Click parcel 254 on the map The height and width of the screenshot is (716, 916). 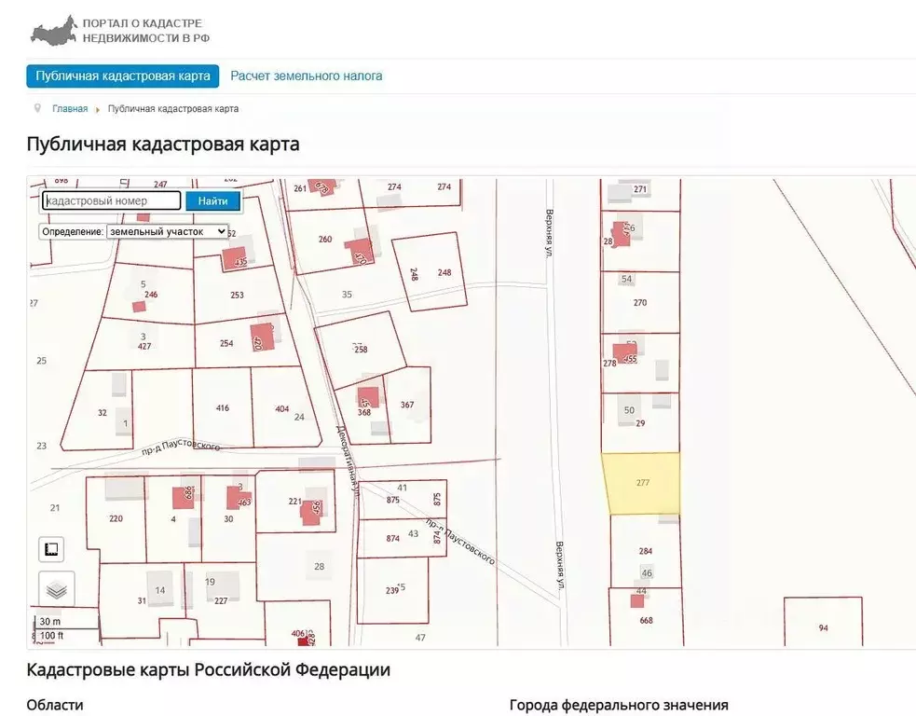tap(226, 343)
